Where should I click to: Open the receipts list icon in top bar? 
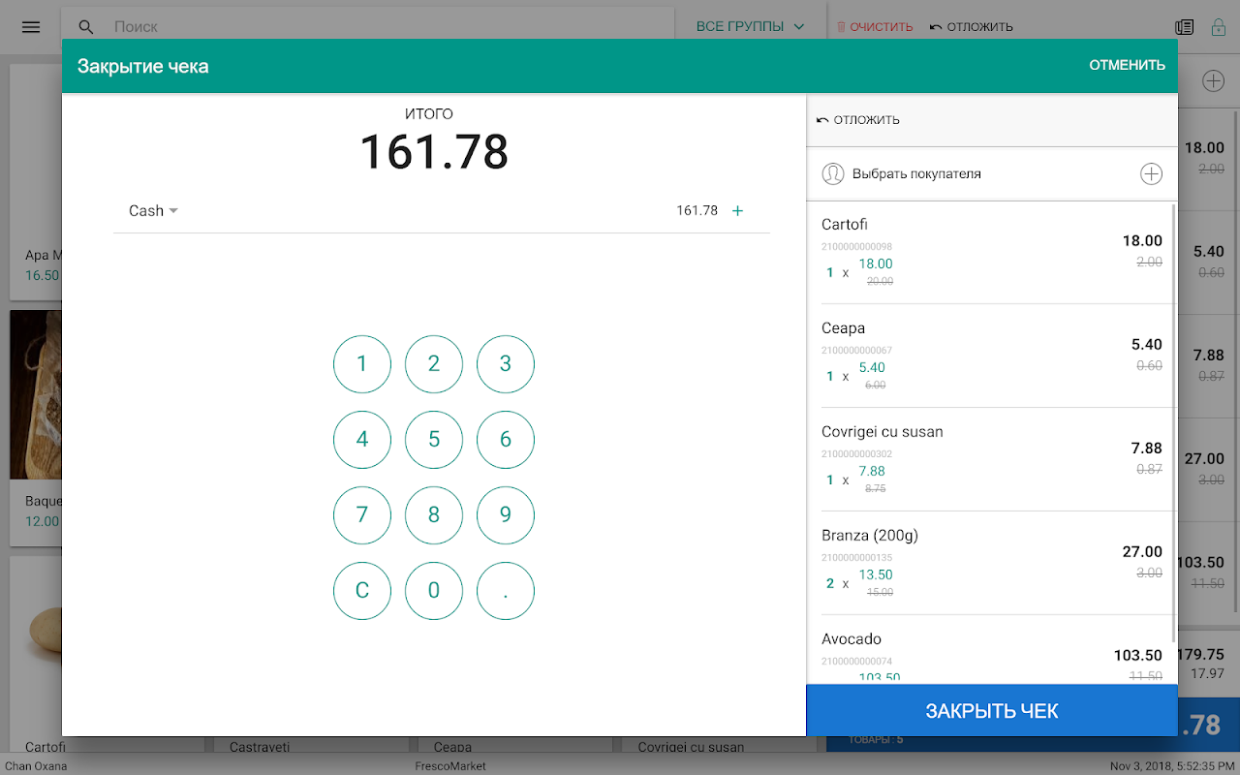1184,27
